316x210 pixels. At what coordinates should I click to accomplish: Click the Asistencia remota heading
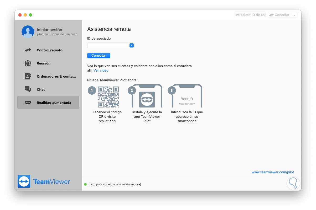[x=109, y=29]
